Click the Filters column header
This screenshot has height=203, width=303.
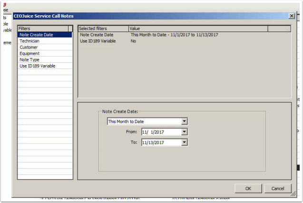click(43, 29)
